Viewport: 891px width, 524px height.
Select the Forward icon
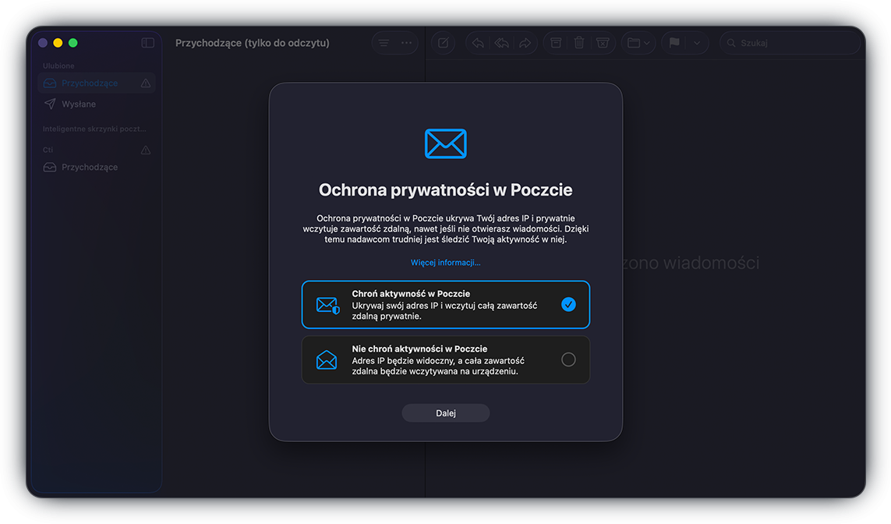525,43
